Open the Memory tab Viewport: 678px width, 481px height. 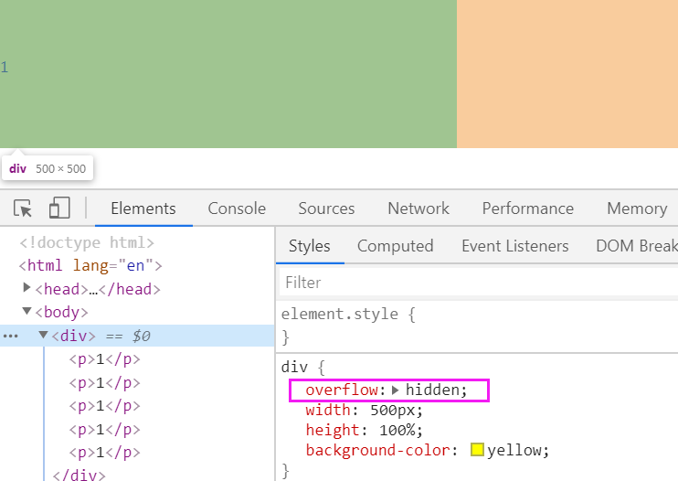click(638, 208)
